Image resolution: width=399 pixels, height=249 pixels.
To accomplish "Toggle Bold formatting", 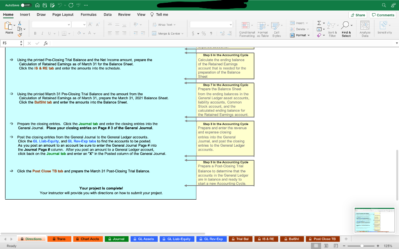I will click(35, 33).
